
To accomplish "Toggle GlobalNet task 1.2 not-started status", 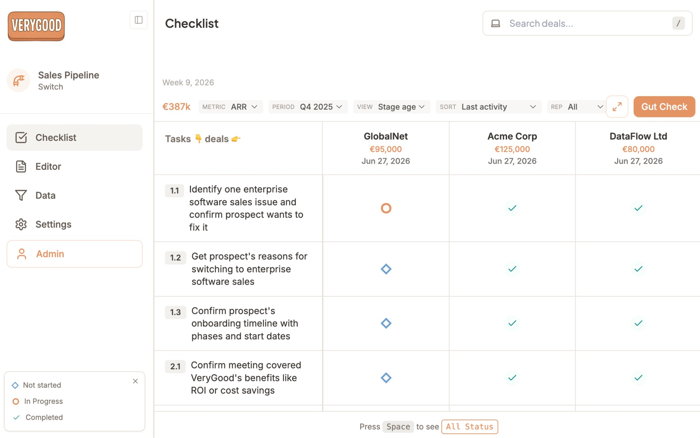I will point(386,269).
